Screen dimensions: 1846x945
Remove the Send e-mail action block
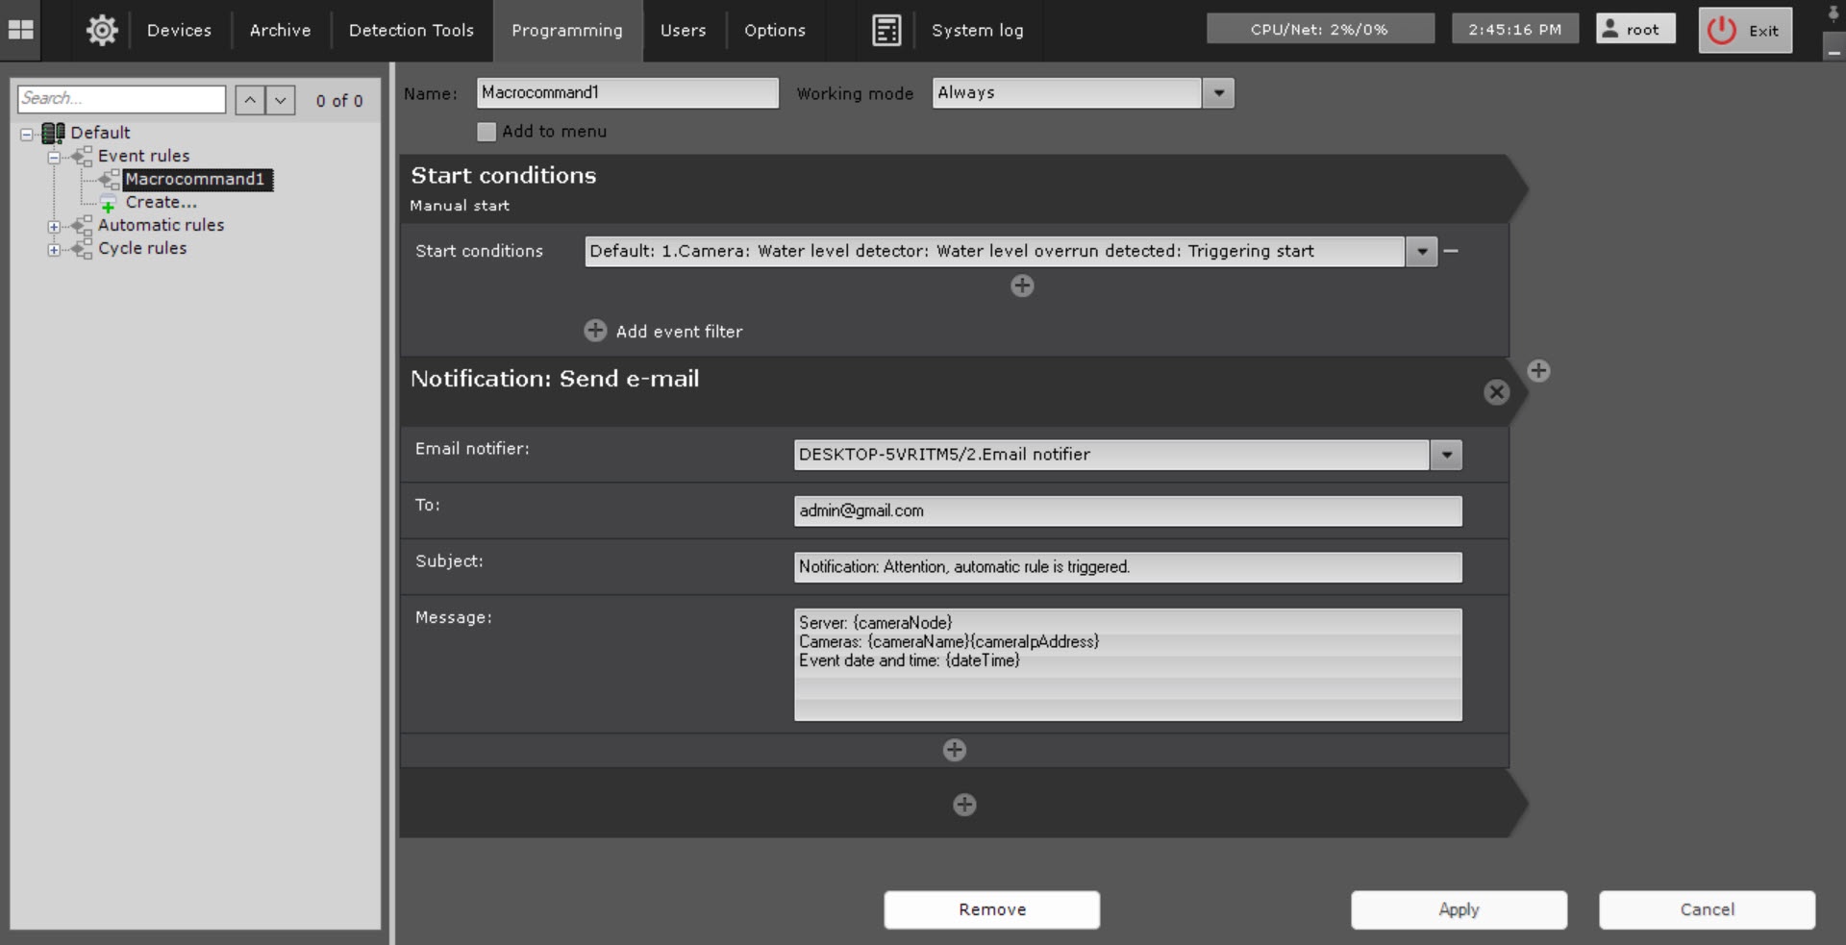click(1496, 392)
